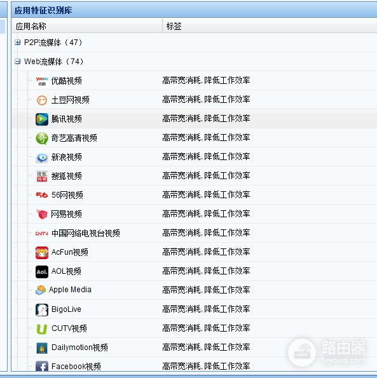
Task: Select 新浪视频 in the list
Action: pos(66,158)
